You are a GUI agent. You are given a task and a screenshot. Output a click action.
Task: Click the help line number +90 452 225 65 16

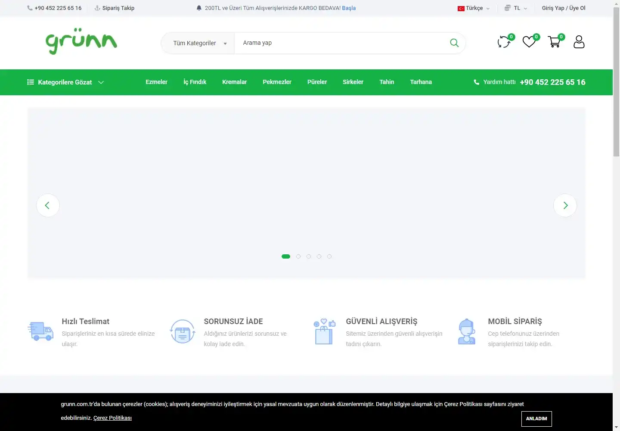[x=552, y=82]
